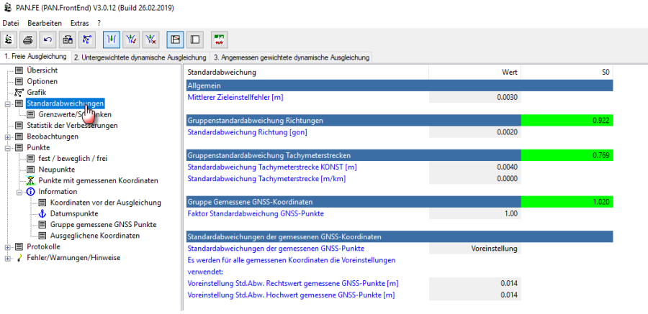
Task: Click the red and green icon at toolbar end
Action: pos(220,39)
